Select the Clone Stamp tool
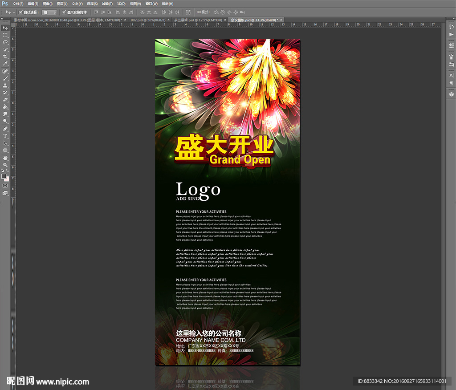This screenshot has width=456, height=390. tap(5, 85)
